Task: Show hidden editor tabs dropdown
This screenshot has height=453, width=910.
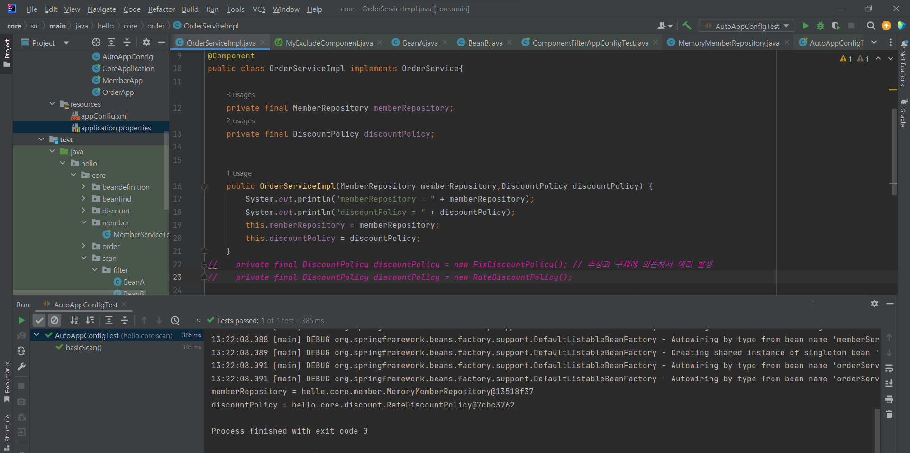Action: point(874,43)
